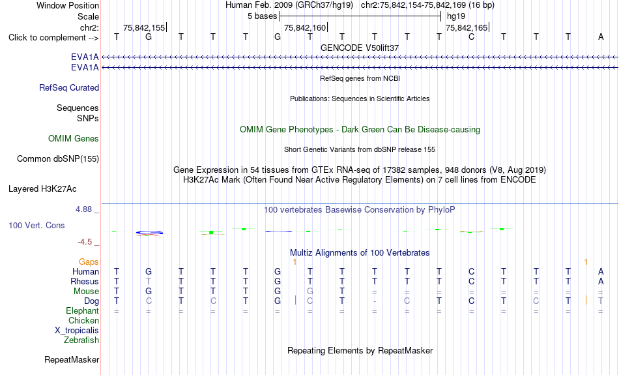Click the gray G in the Mouse row
Screen dimensions: 619x375
(310, 292)
